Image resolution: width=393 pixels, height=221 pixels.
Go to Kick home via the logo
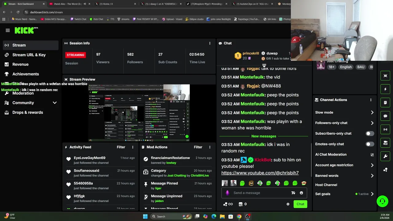point(26,30)
